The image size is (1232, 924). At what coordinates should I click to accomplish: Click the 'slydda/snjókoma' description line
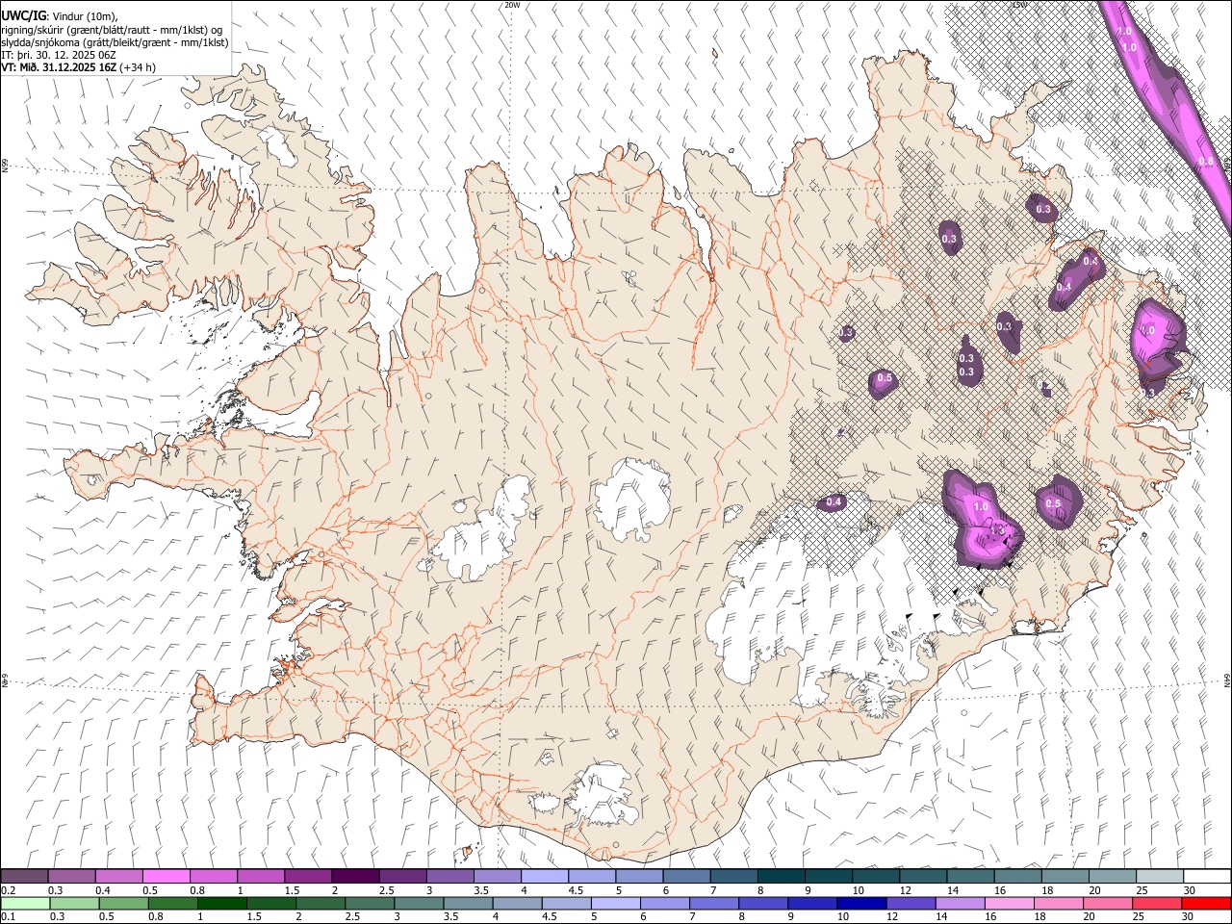pyautogui.click(x=115, y=42)
